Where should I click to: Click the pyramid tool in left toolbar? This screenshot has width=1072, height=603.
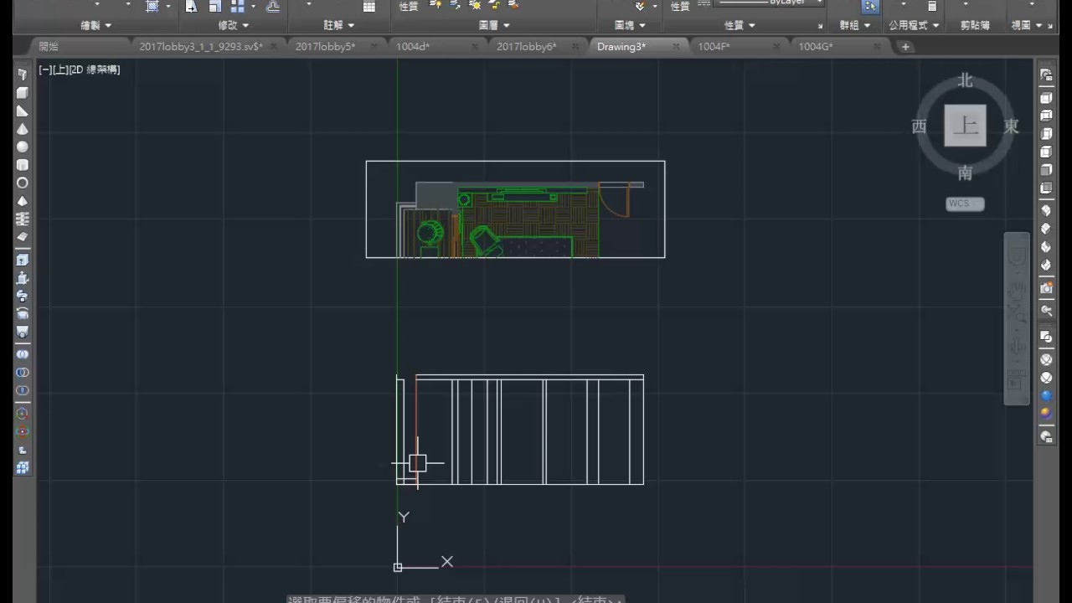(23, 201)
